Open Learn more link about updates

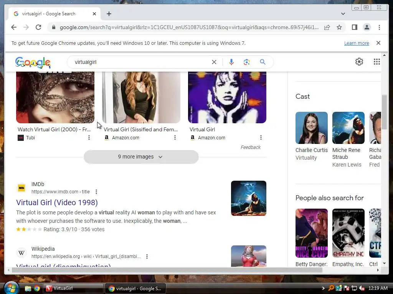(x=357, y=43)
